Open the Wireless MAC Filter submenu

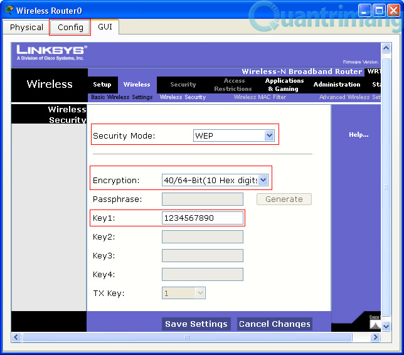(x=259, y=98)
